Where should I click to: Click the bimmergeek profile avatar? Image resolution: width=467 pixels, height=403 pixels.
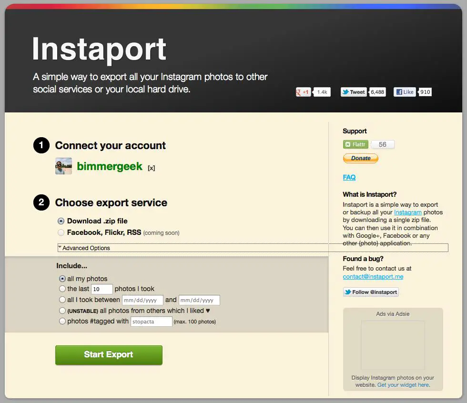[63, 166]
